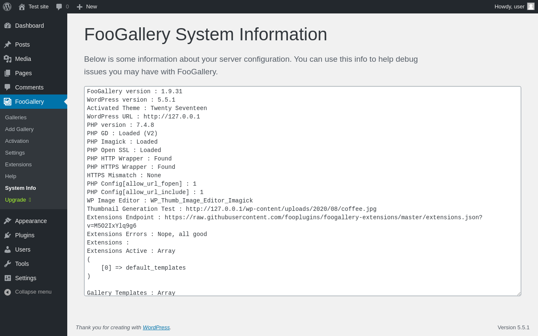Open Extensions submenu item

click(x=18, y=165)
